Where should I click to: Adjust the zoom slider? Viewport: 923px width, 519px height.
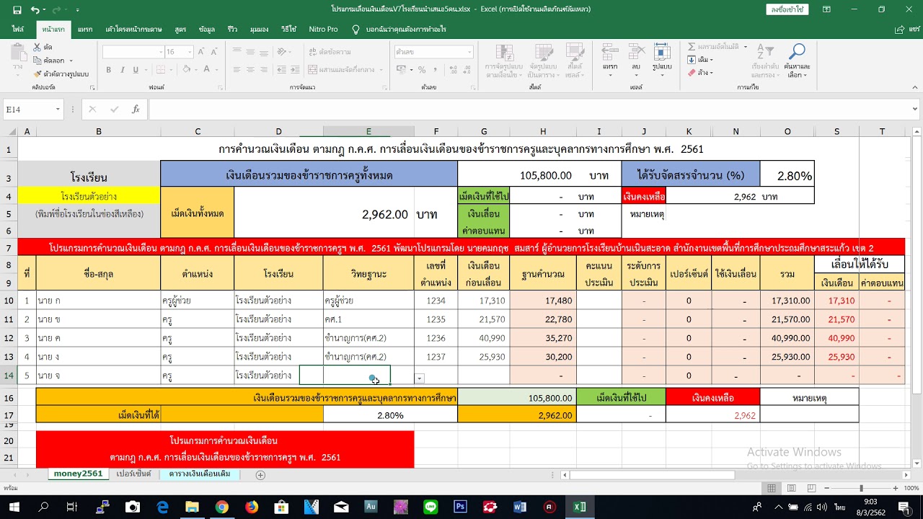[863, 489]
